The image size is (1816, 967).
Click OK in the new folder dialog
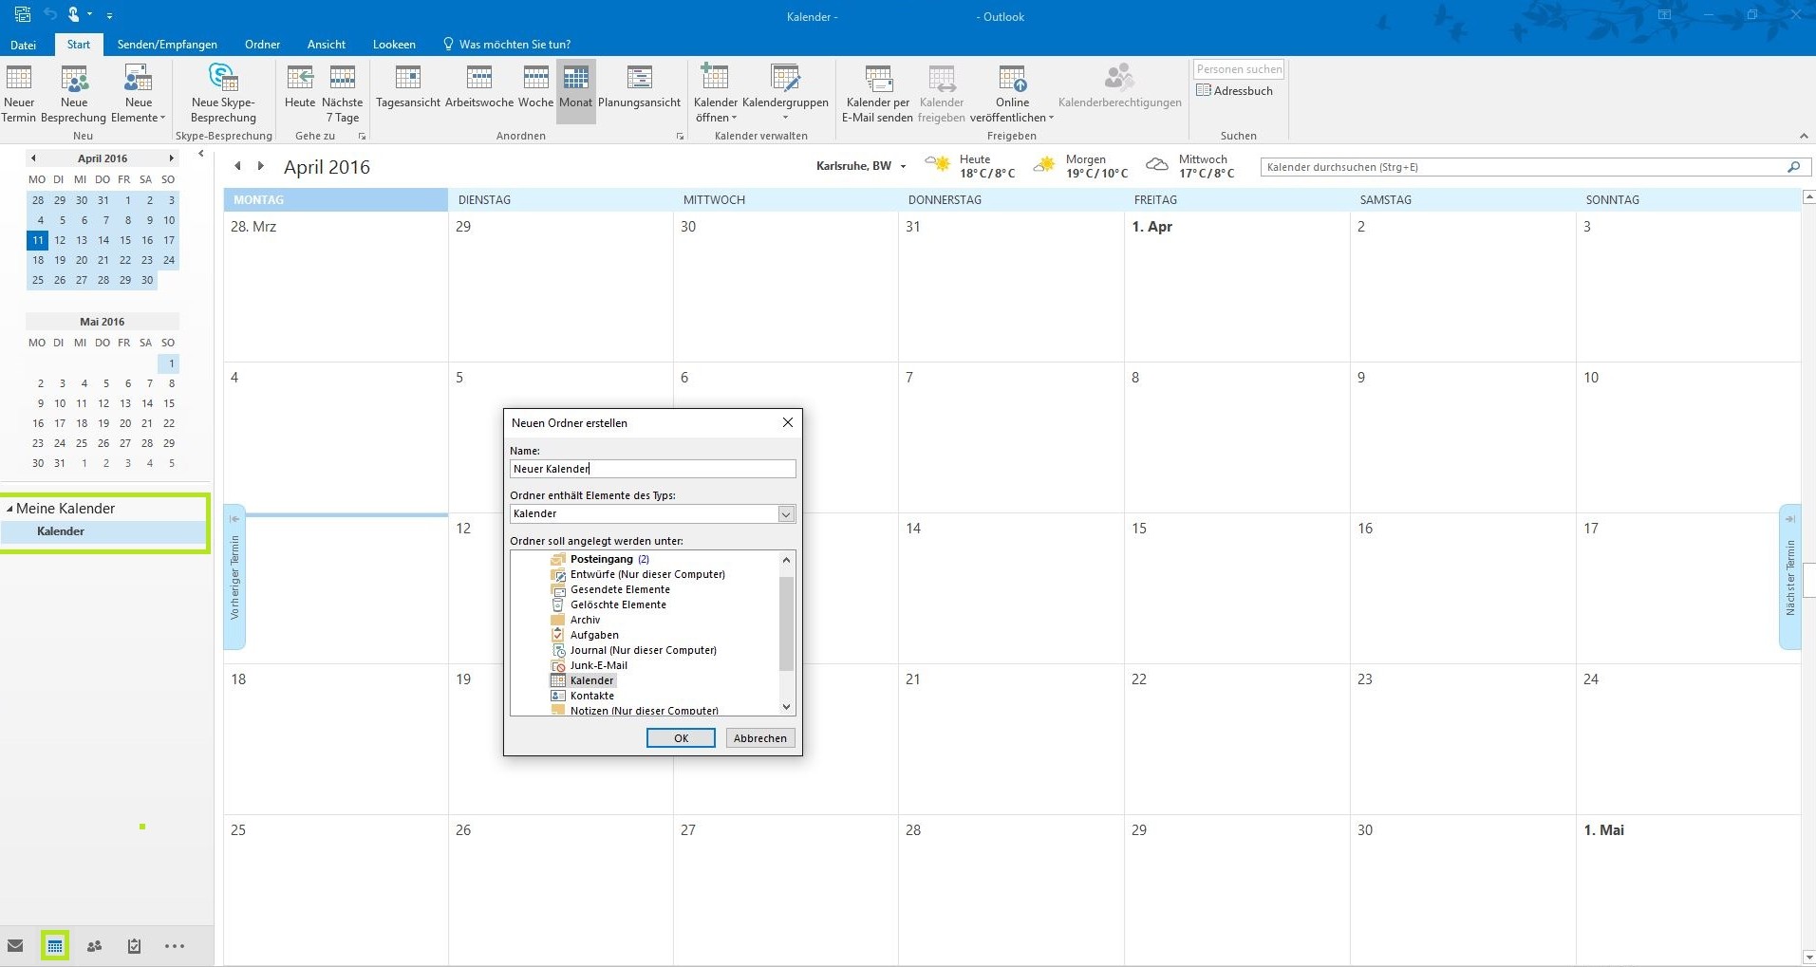(x=681, y=738)
